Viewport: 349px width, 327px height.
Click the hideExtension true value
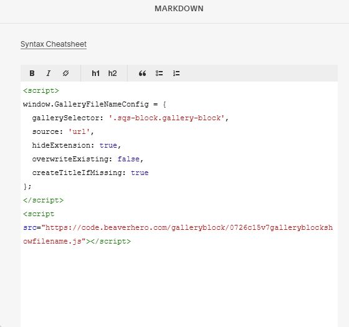pyautogui.click(x=108, y=145)
